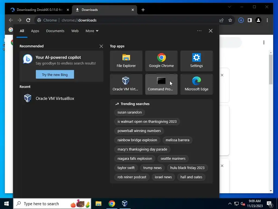
Task: Open muted volume tray icon
Action: 243,204
